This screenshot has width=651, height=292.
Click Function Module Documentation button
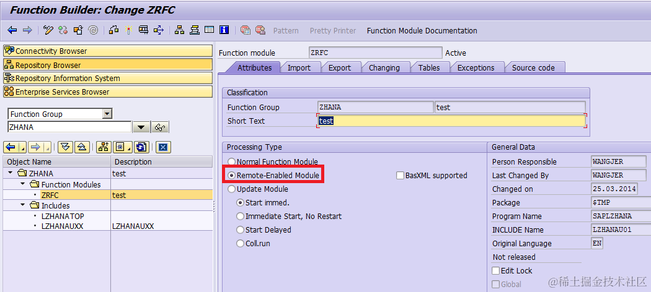[x=422, y=31]
